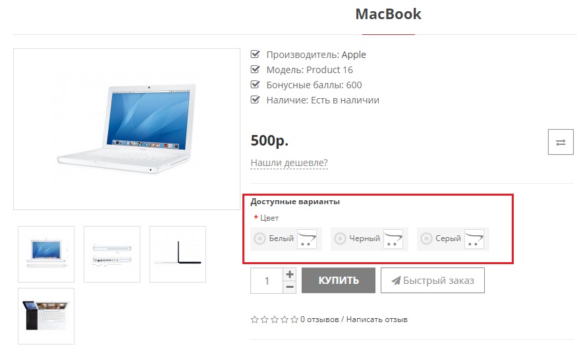Click the compare arrows icon button
This screenshot has width=577, height=357.
(561, 142)
